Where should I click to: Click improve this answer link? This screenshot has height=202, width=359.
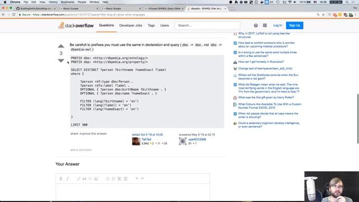pyautogui.click(x=93, y=134)
